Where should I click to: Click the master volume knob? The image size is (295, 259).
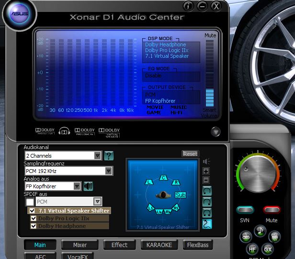[258, 174]
